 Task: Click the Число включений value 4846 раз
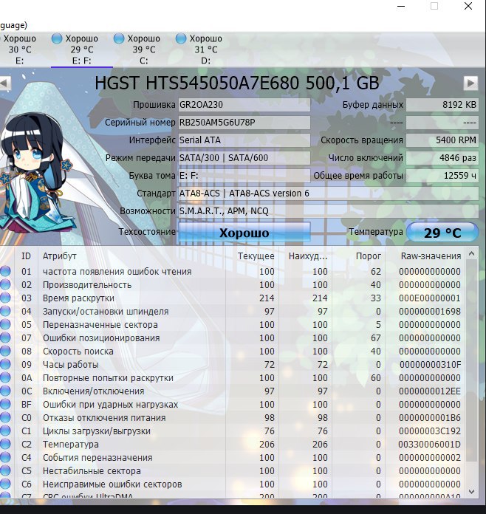[x=442, y=158]
